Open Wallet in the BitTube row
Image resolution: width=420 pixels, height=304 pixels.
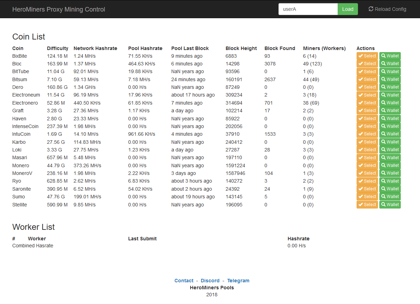point(390,72)
